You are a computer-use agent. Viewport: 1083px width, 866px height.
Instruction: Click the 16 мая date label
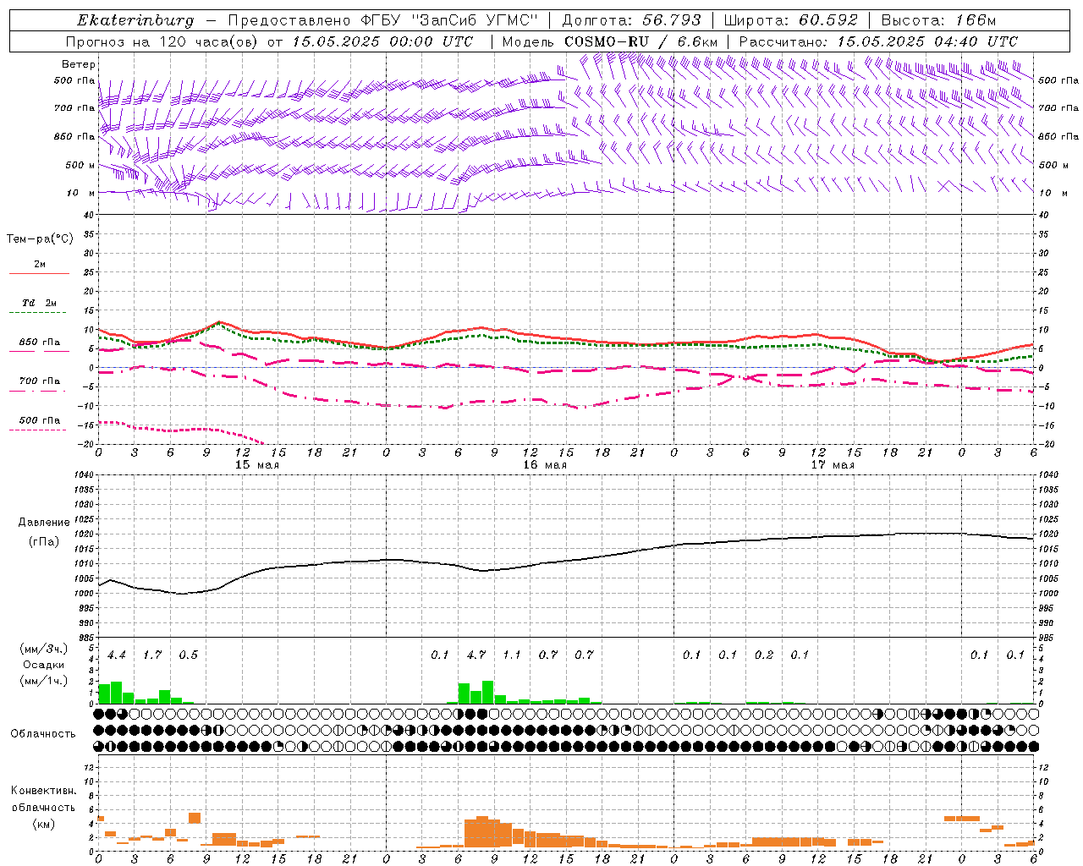point(545,465)
